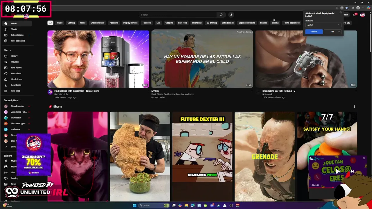
Task: Seek mini player progress bar
Action: point(338,188)
